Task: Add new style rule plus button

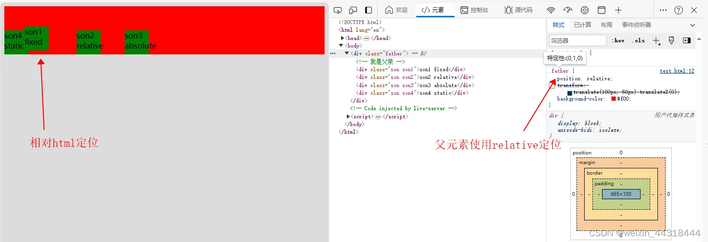Action: (x=656, y=41)
